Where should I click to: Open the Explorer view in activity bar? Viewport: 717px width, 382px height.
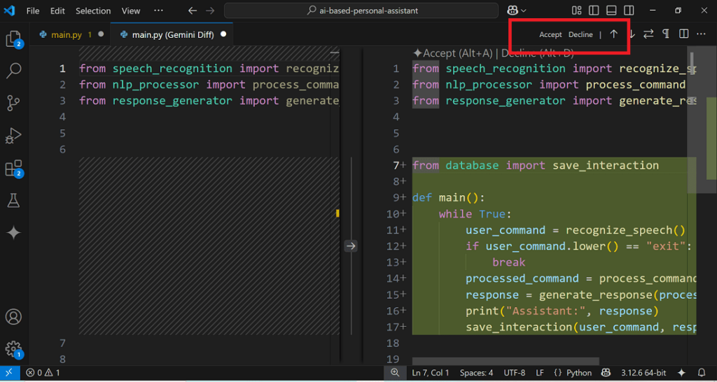click(x=13, y=39)
